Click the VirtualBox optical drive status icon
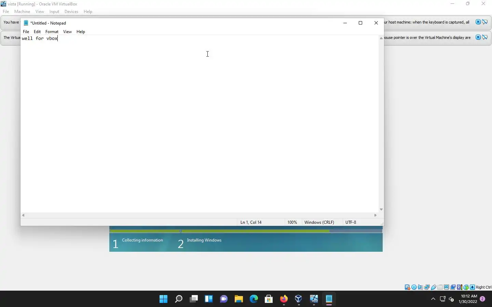492x307 pixels. tap(414, 287)
